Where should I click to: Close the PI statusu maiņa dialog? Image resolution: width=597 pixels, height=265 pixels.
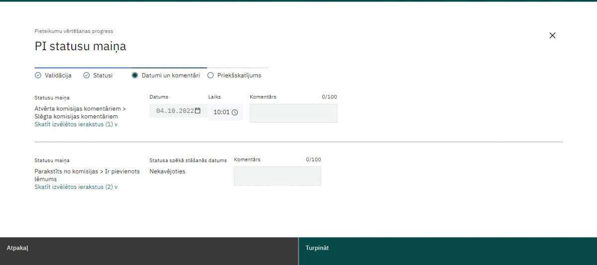(x=552, y=35)
